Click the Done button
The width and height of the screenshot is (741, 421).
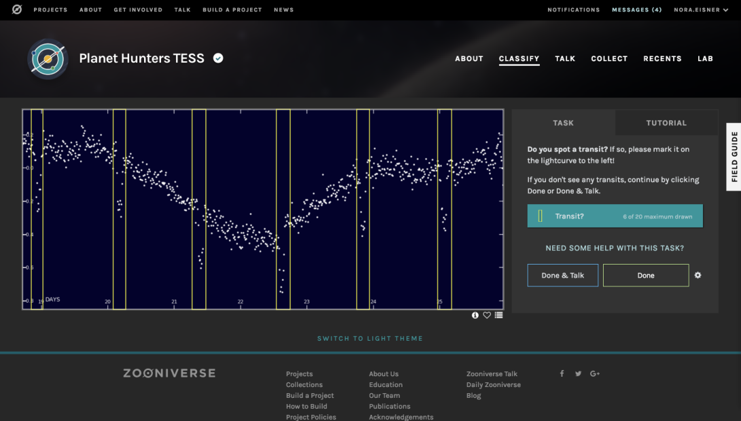tap(646, 275)
